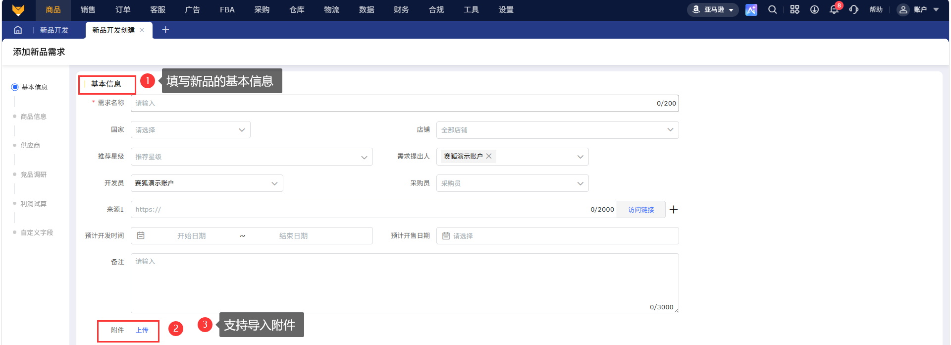
Task: Jump to 竞品调研 section
Action: point(33,174)
